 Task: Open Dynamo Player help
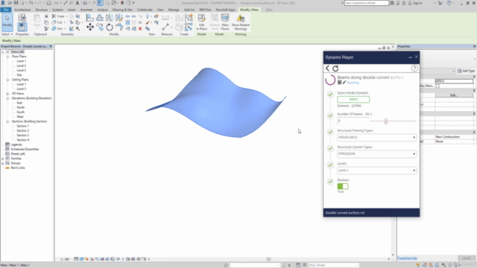(414, 68)
